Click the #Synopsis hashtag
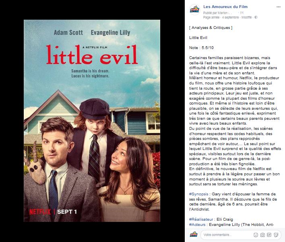Image resolution: width=285 pixels, height=242 pixels. pyautogui.click(x=198, y=194)
